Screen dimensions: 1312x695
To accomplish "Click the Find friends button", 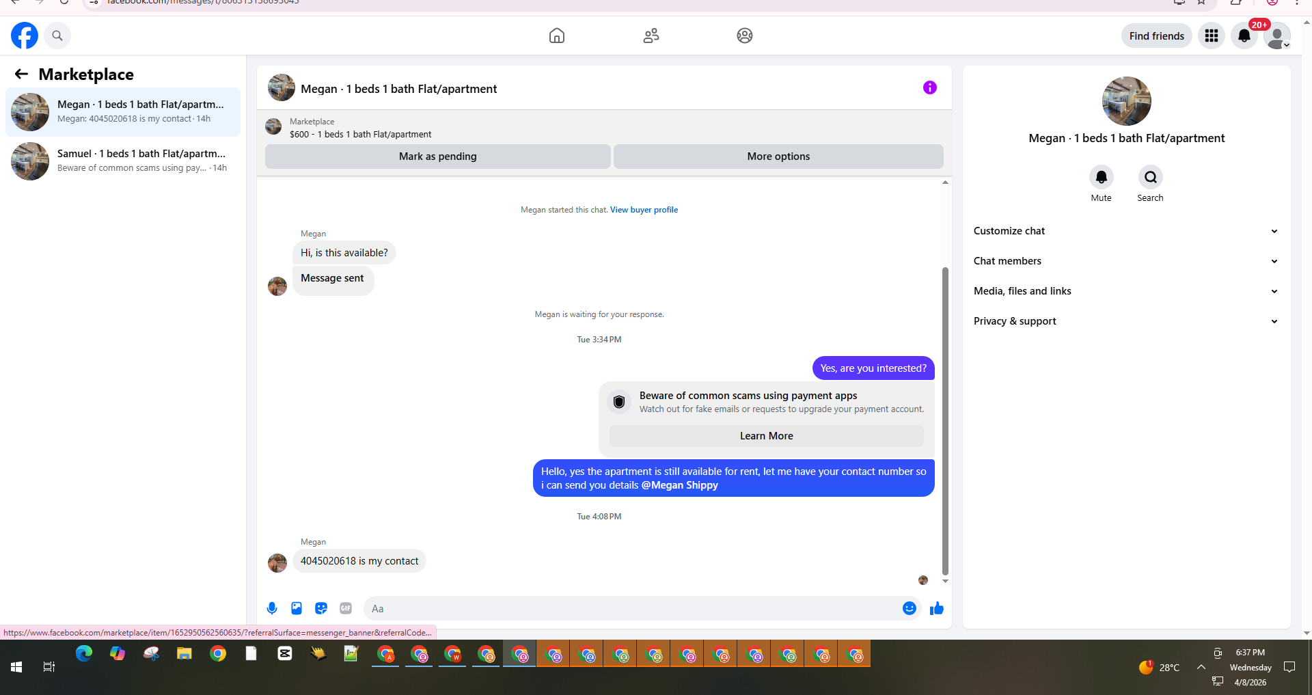I will 1156,36.
